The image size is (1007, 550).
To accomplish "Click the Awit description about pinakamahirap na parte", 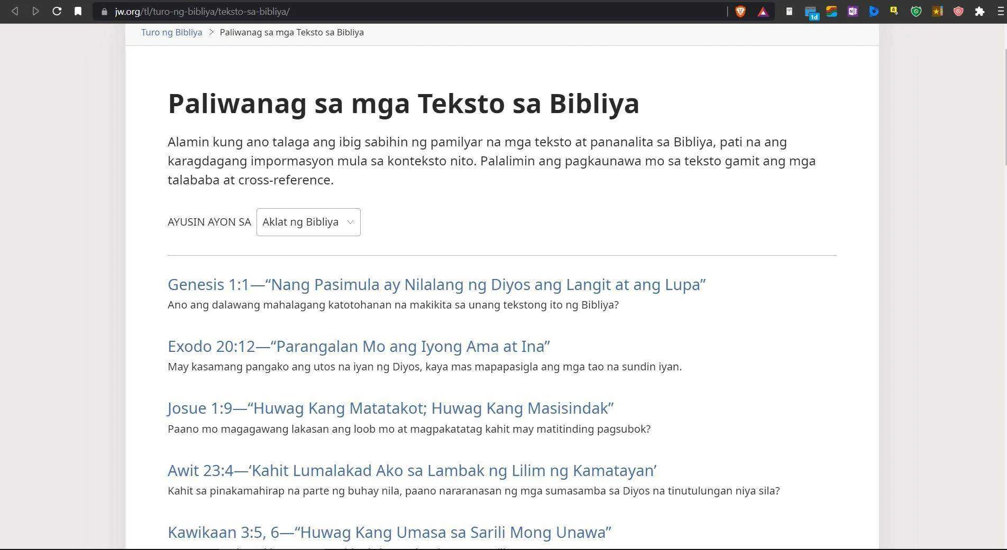I will pyautogui.click(x=473, y=491).
